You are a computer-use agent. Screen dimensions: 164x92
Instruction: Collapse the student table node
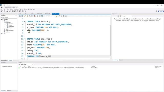pyautogui.click(x=5, y=22)
